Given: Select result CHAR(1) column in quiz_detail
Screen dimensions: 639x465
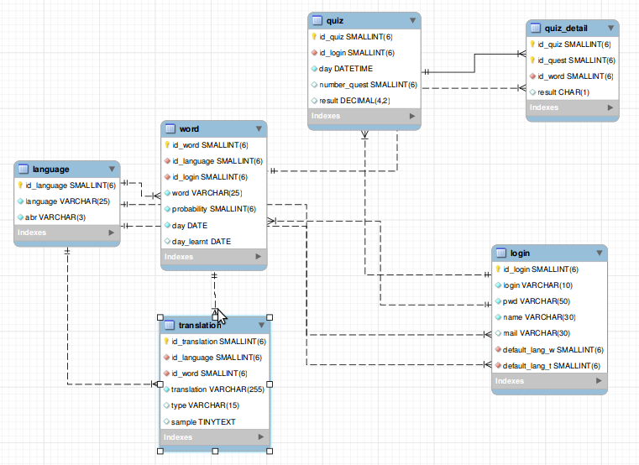Looking at the screenshot, I should tap(563, 91).
